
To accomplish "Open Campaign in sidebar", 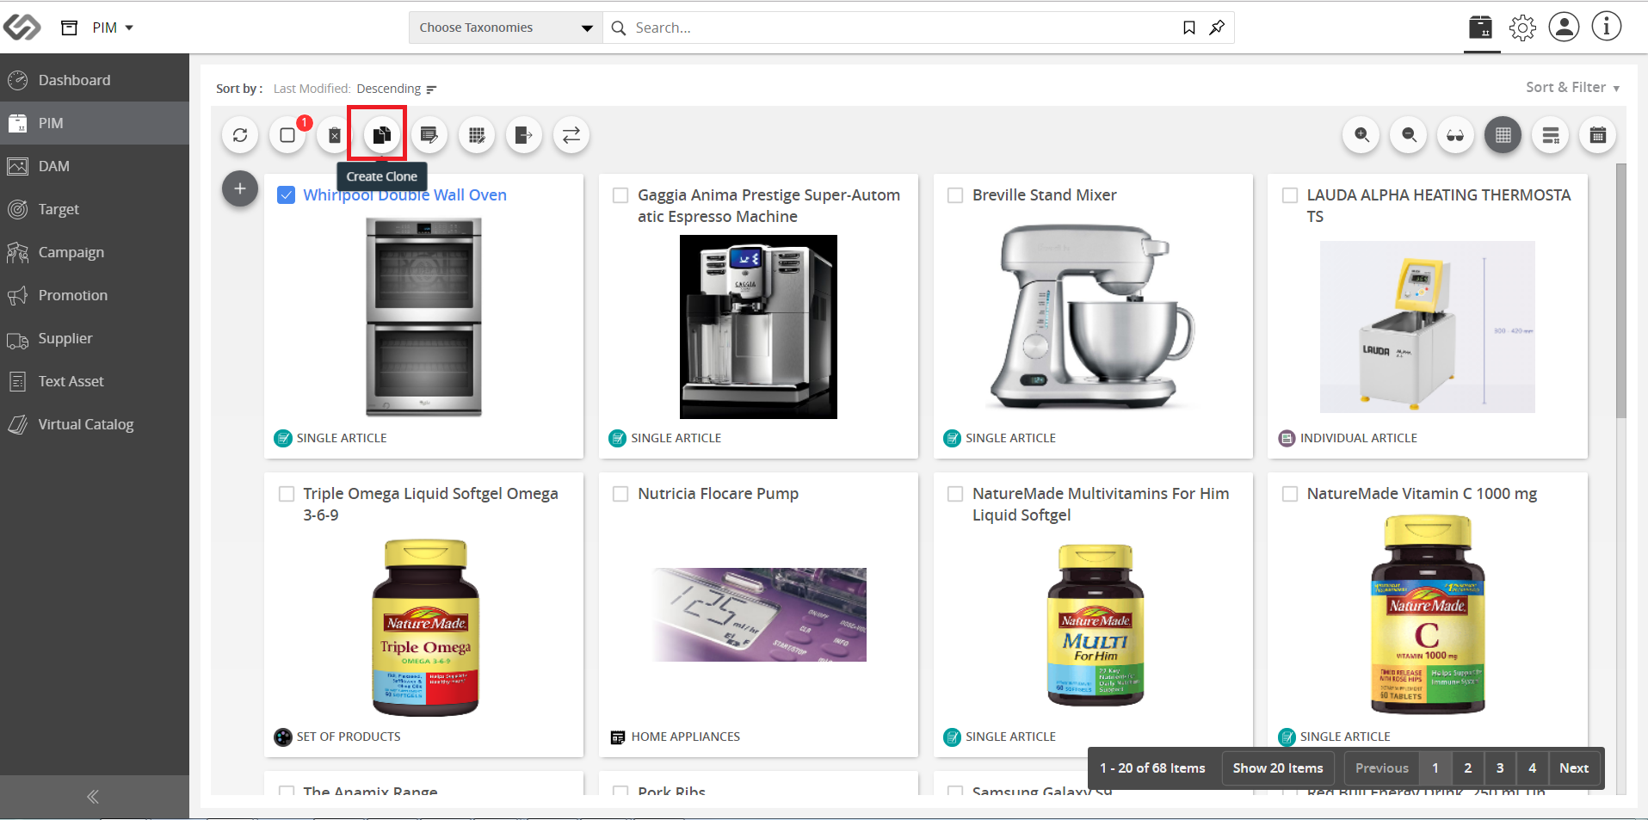I will (95, 252).
